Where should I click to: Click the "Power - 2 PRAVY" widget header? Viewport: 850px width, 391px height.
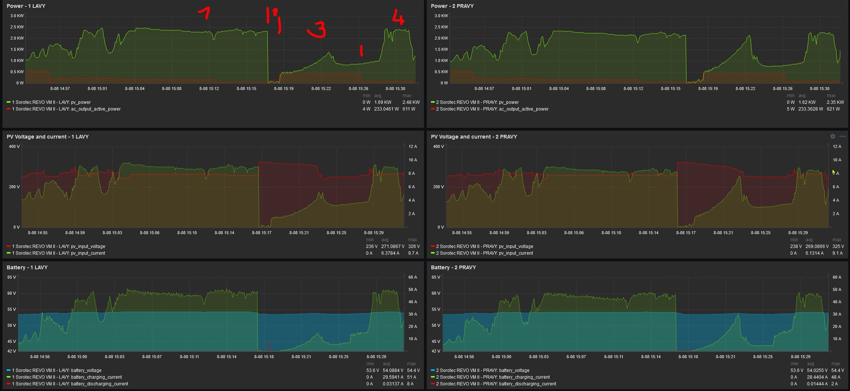452,6
